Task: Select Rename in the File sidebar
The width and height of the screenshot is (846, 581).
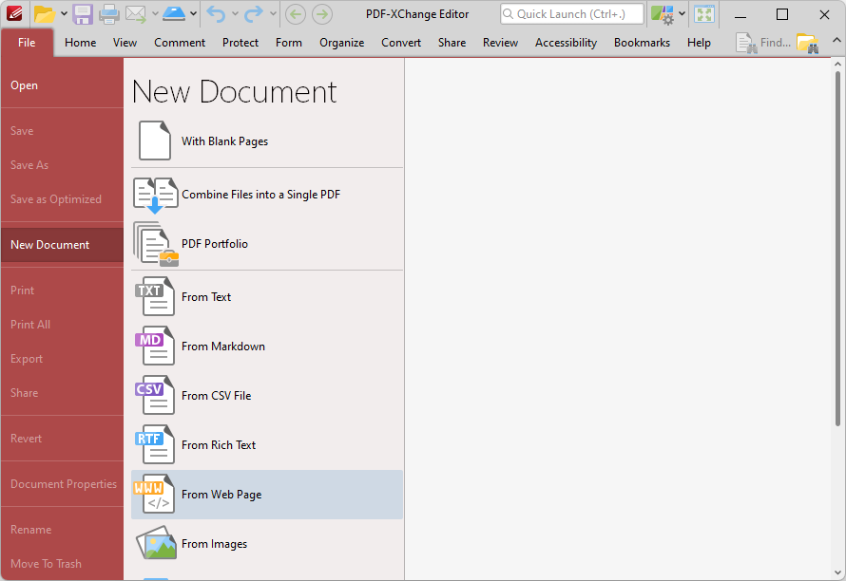Action: [x=62, y=530]
